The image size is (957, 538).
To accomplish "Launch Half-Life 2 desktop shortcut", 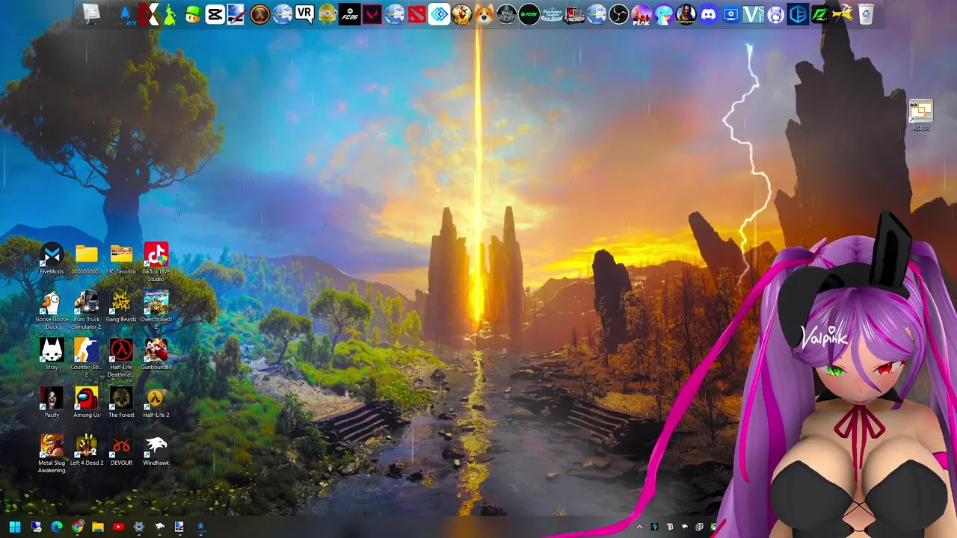I will click(156, 402).
